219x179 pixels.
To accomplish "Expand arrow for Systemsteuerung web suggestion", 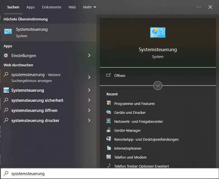I will coord(89,90).
